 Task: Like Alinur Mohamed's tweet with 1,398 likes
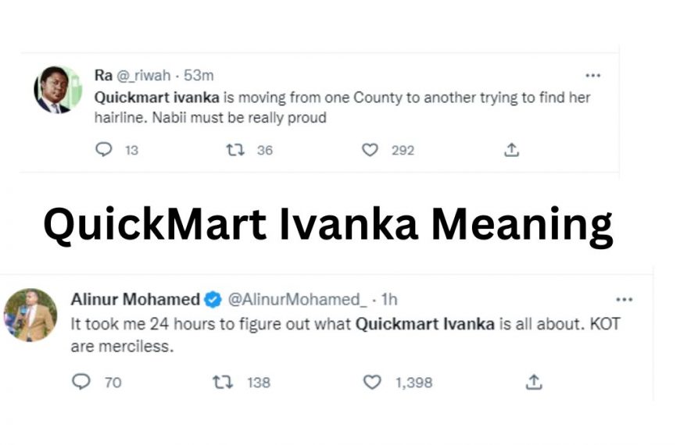pyautogui.click(x=373, y=382)
